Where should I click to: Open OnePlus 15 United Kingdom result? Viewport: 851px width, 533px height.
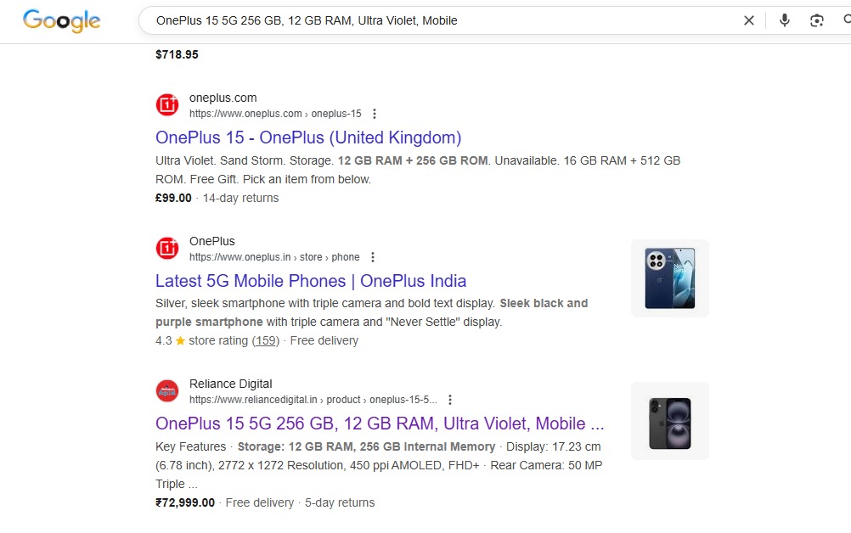coord(308,137)
